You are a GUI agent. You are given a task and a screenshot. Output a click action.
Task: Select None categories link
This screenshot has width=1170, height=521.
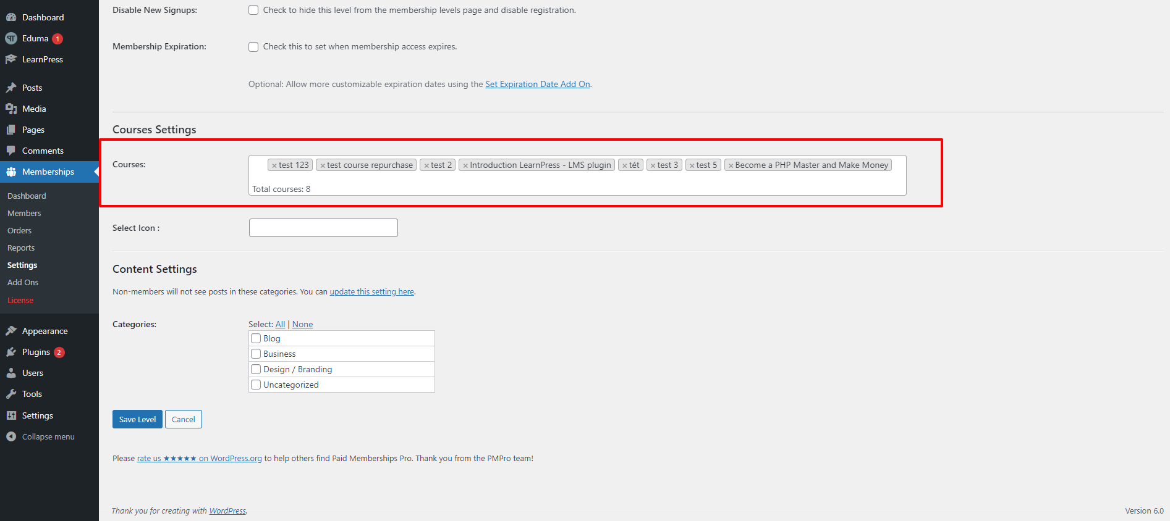click(x=302, y=324)
